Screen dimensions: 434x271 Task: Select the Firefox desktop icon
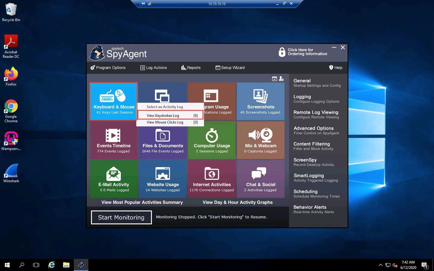tap(11, 77)
